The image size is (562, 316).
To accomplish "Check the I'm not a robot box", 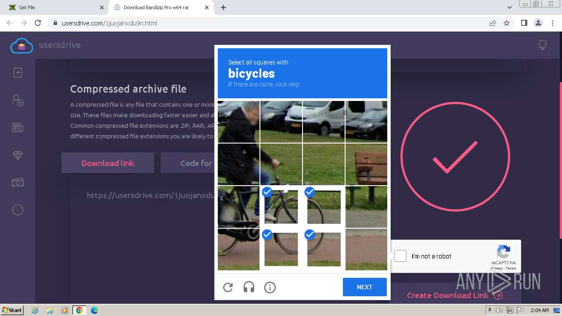I will [x=400, y=256].
